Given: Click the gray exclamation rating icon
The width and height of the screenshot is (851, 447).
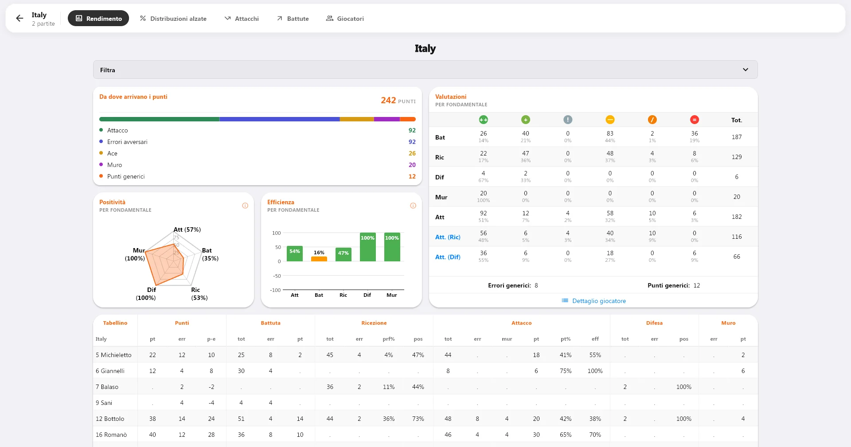Looking at the screenshot, I should coord(568,120).
